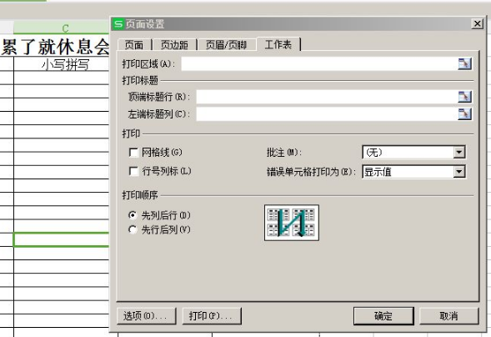491x337 pixels.
Task: Select column C header in the spreadsheet
Action: [x=62, y=28]
